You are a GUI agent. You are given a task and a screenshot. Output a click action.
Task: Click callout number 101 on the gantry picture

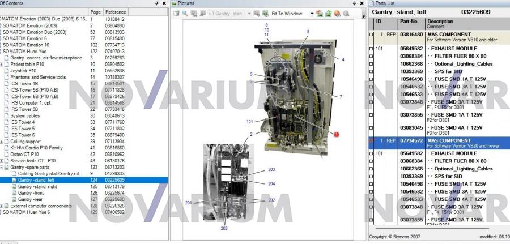[x=249, y=121]
